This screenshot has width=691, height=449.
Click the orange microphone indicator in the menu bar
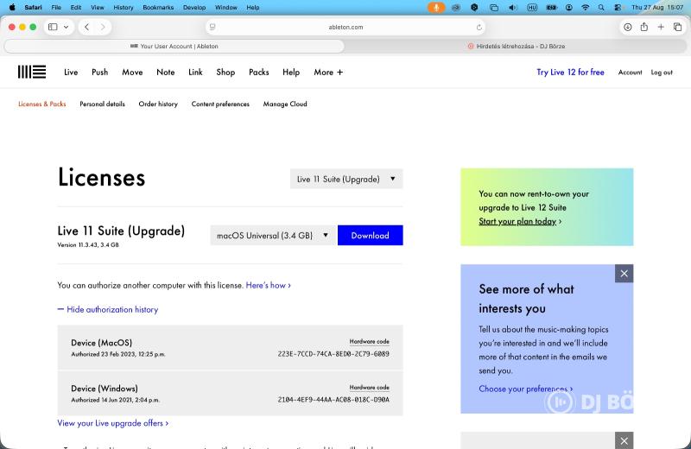[436, 8]
